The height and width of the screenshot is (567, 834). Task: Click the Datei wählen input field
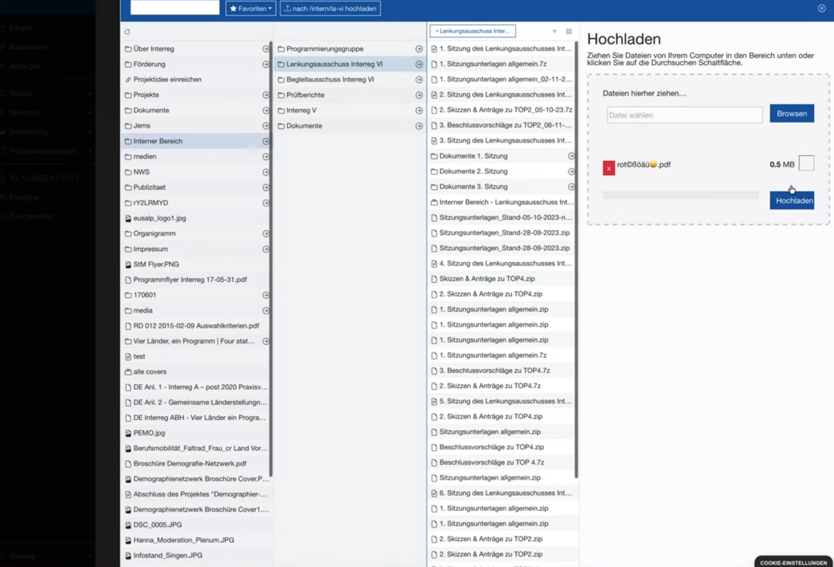click(684, 115)
